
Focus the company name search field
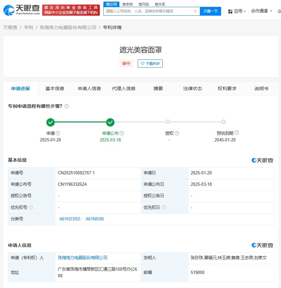149,11
